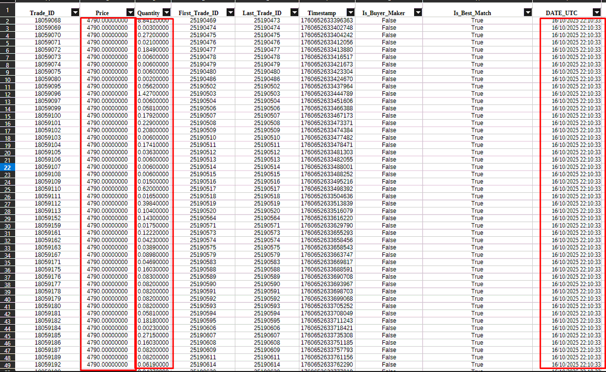Select First_Trade_ID cell 25190614 of trade 18059192
This screenshot has width=606, height=372.
coord(204,364)
